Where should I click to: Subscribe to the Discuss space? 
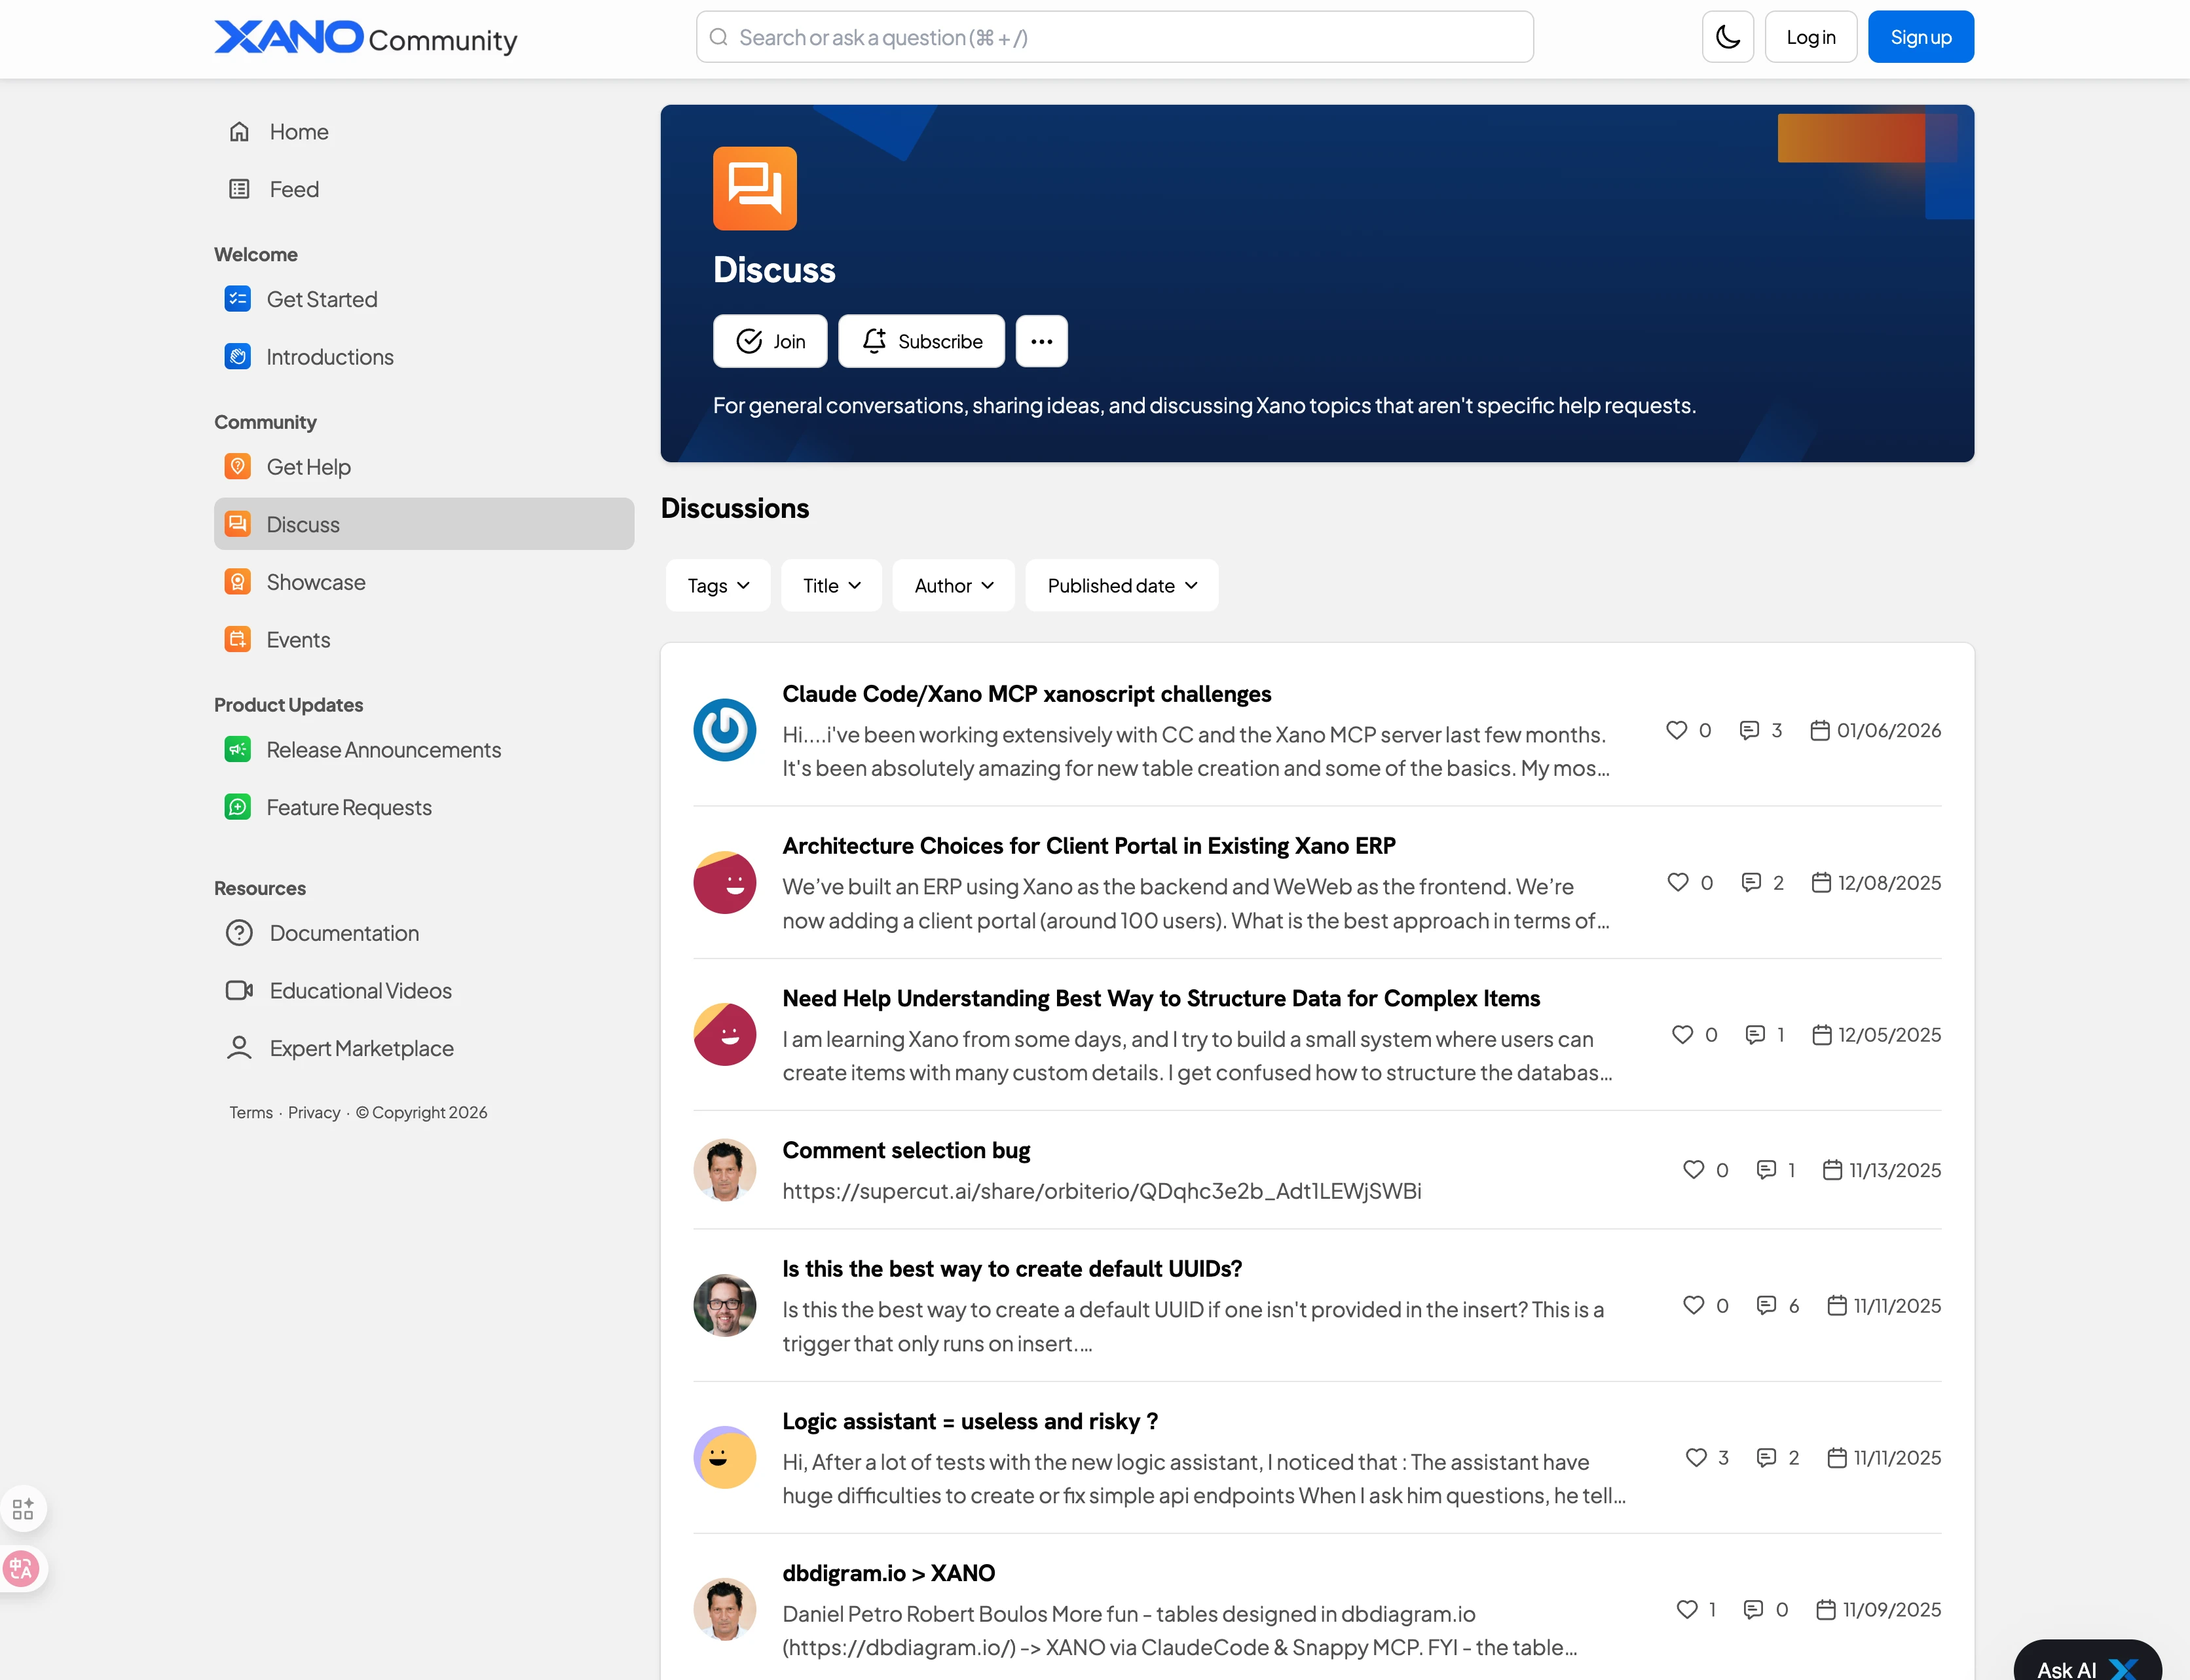(x=921, y=341)
